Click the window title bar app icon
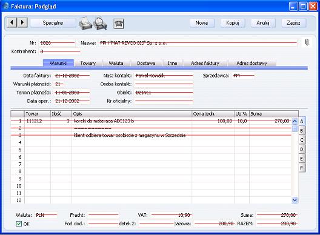This screenshot has width=320, height=235. 5,6
